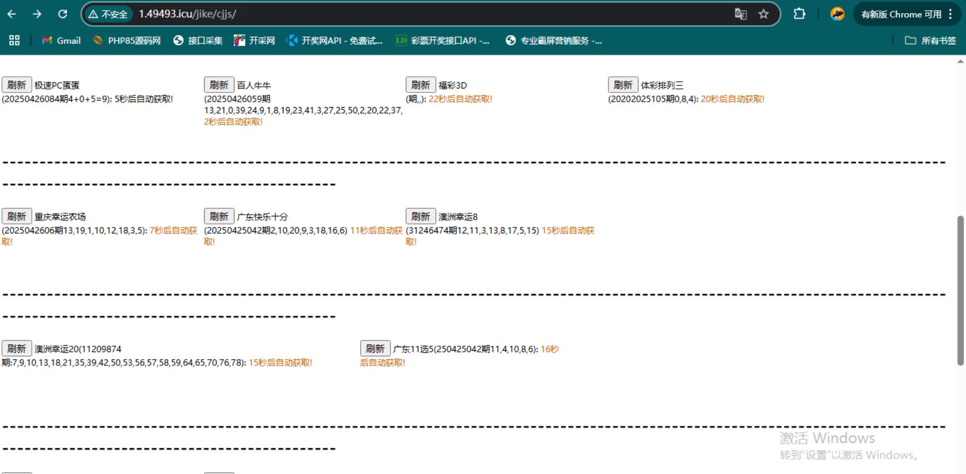Image resolution: width=966 pixels, height=474 pixels.
Task: Open the 开采网 bookmark
Action: 254,40
